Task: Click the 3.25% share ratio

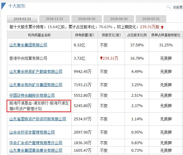Action: pos(137,85)
